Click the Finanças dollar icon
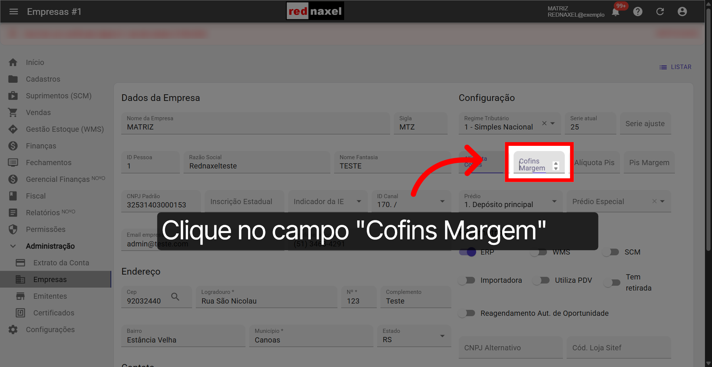This screenshot has width=712, height=367. 13,145
